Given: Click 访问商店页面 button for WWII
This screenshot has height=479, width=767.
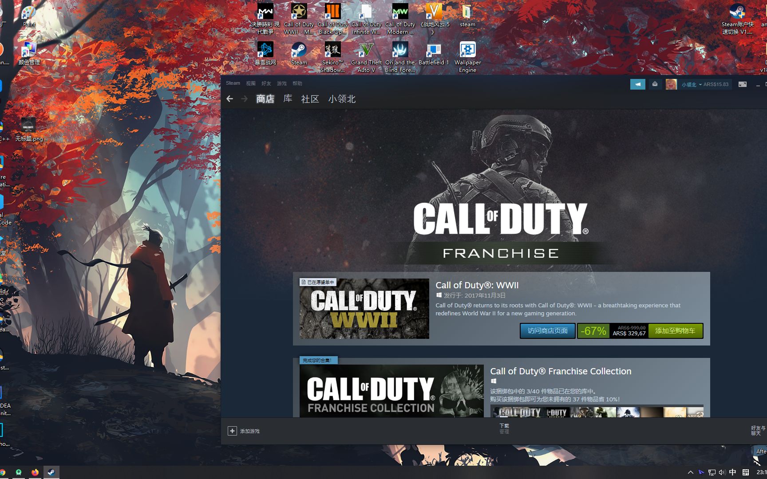Looking at the screenshot, I should [x=547, y=331].
